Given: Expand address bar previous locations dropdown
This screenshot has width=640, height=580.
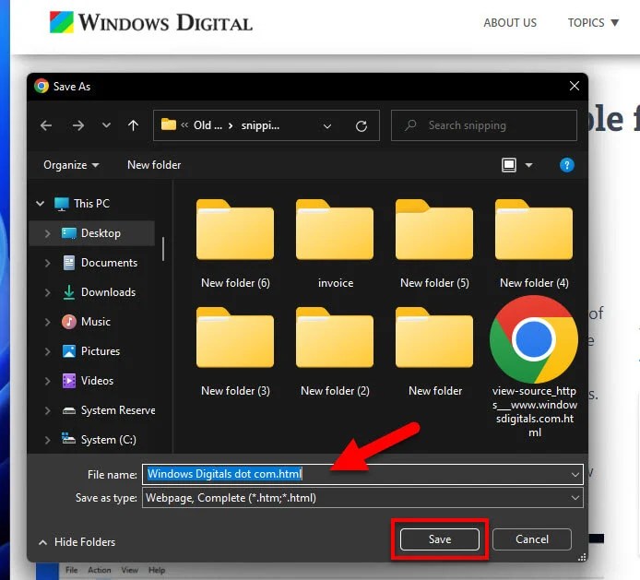Looking at the screenshot, I should click(327, 126).
